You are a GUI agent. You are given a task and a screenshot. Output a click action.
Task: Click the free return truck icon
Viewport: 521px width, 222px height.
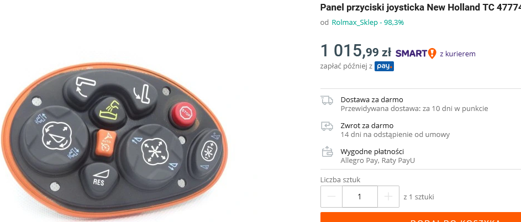click(x=327, y=126)
